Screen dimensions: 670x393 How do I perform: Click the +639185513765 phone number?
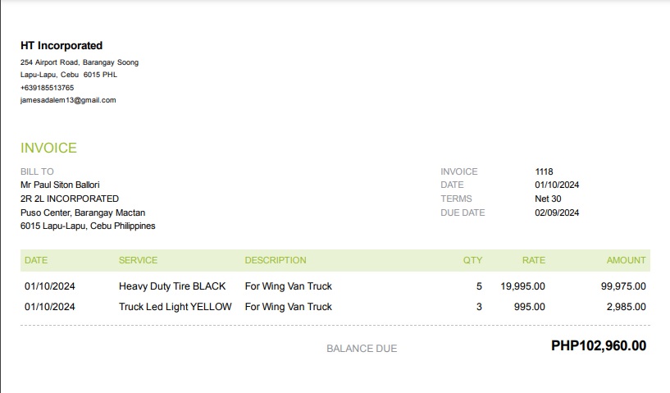click(47, 88)
